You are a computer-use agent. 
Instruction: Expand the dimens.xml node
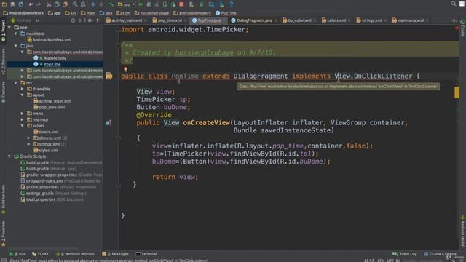29,138
